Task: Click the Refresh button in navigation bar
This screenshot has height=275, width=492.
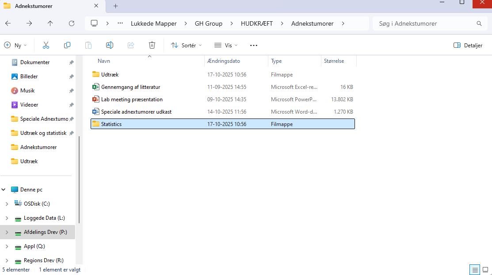Action: coord(72,23)
